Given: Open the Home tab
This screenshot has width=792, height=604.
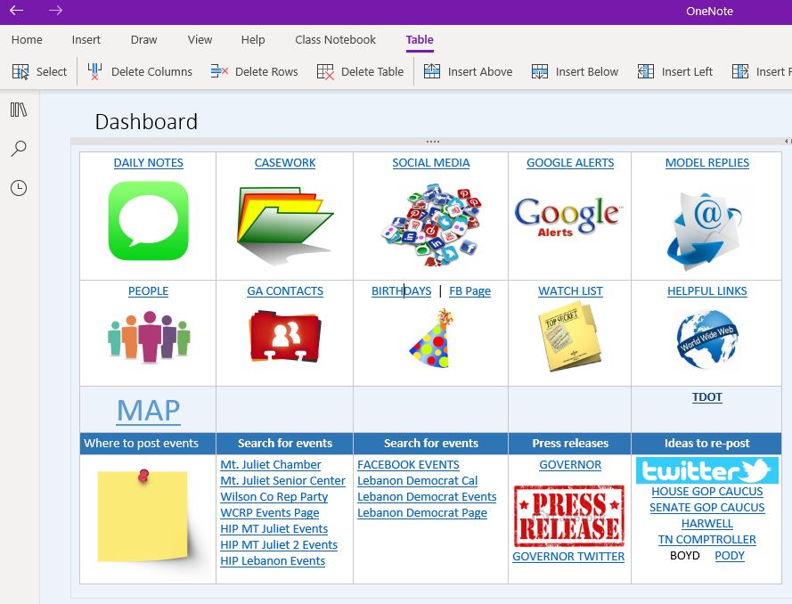Looking at the screenshot, I should [27, 39].
